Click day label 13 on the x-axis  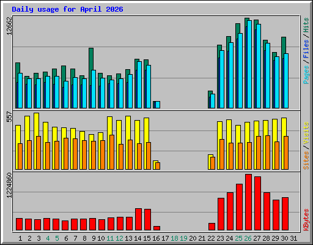(x=128, y=238)
